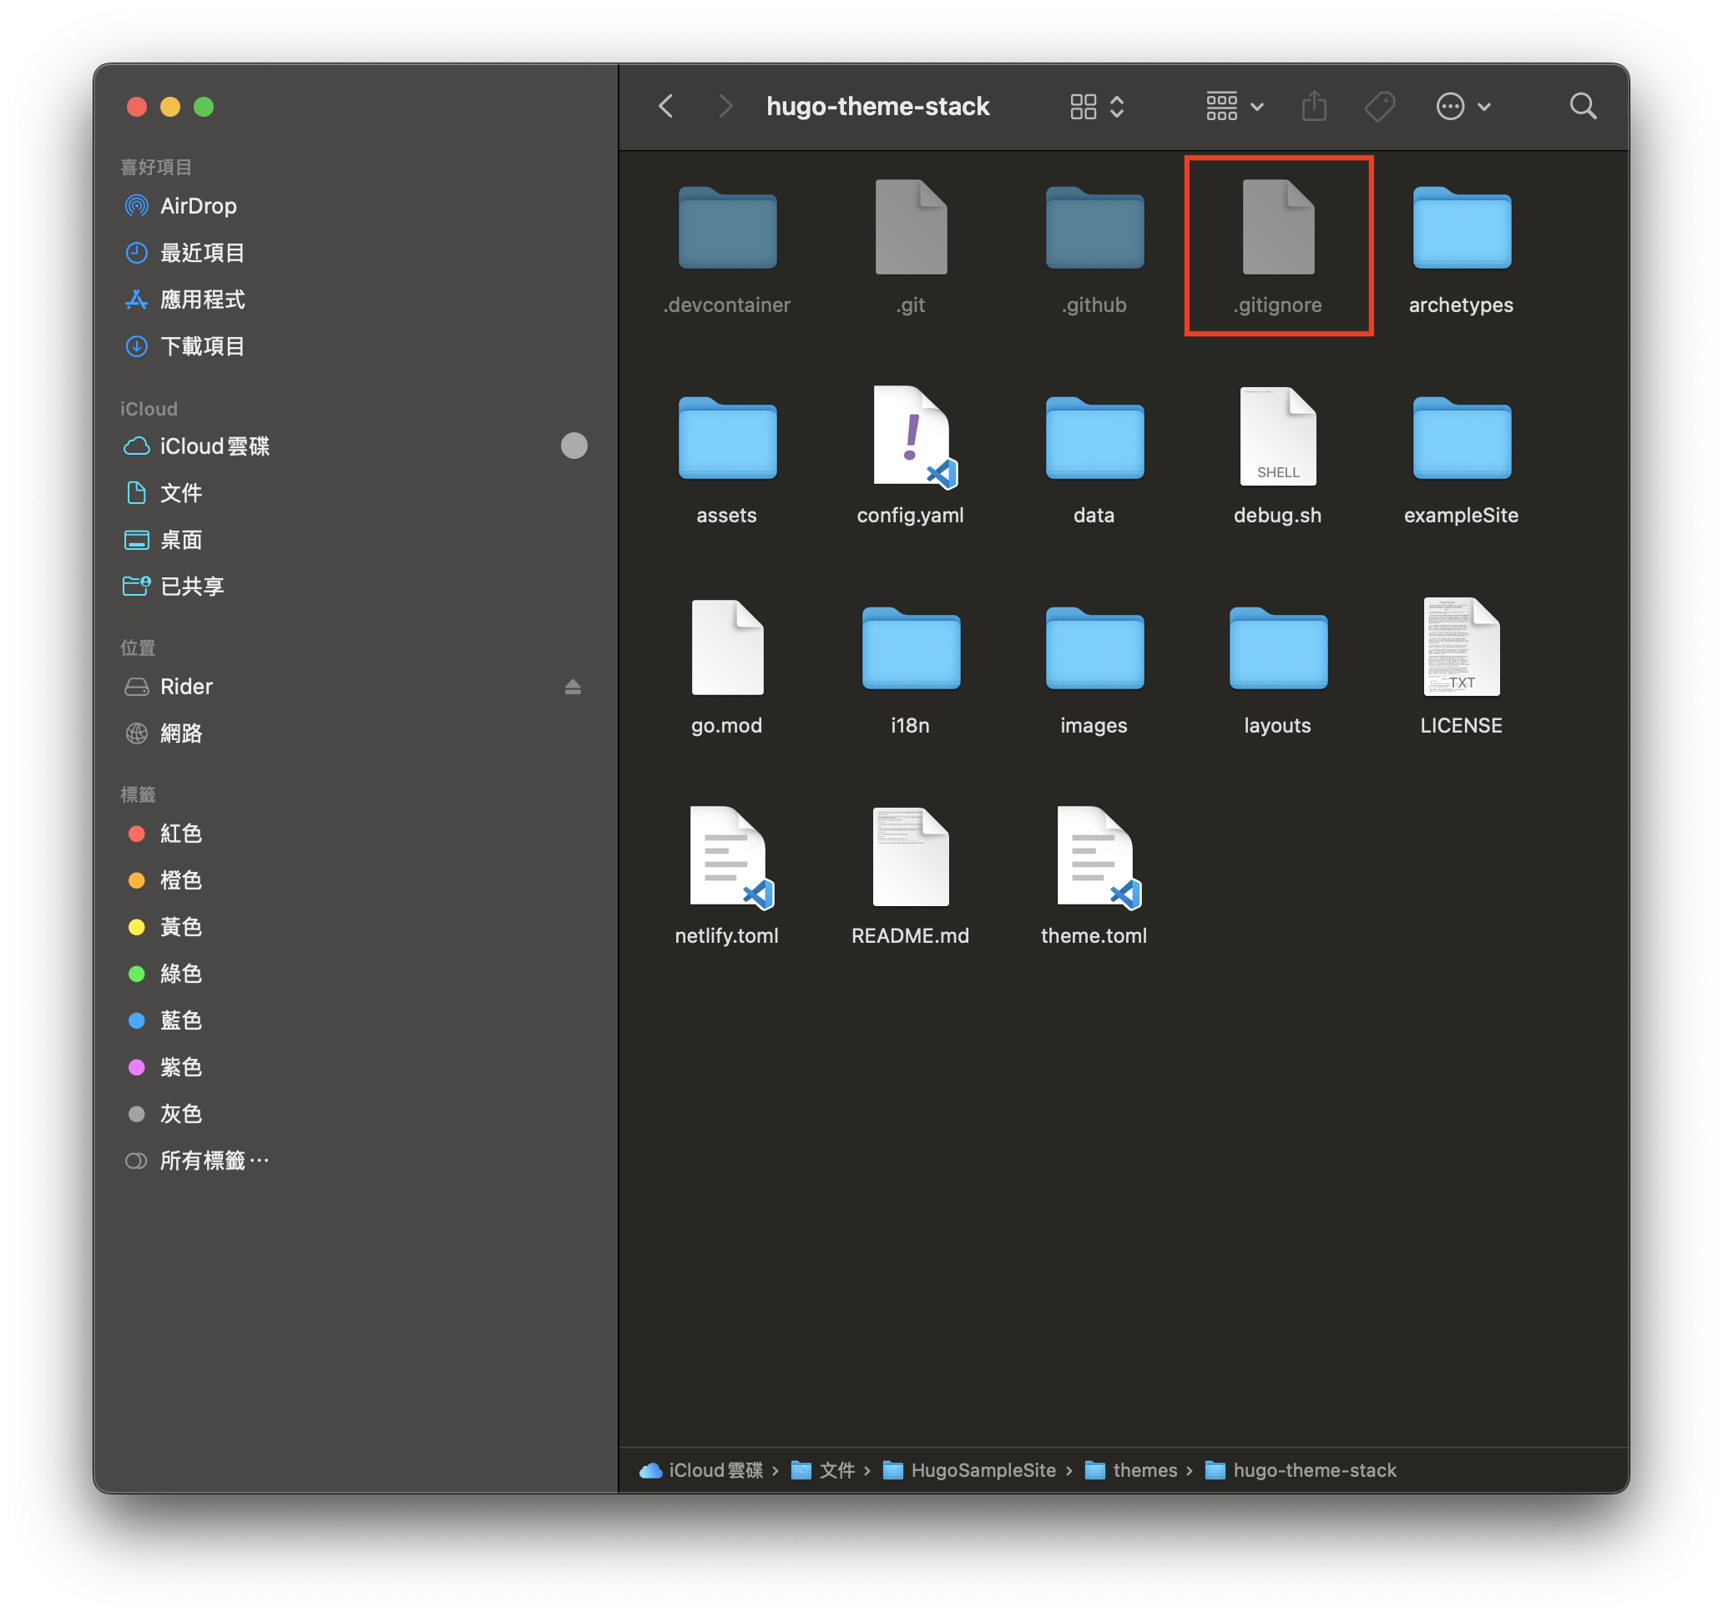Open the group-by options dropdown
Viewport: 1723px width, 1617px height.
pos(1234,107)
